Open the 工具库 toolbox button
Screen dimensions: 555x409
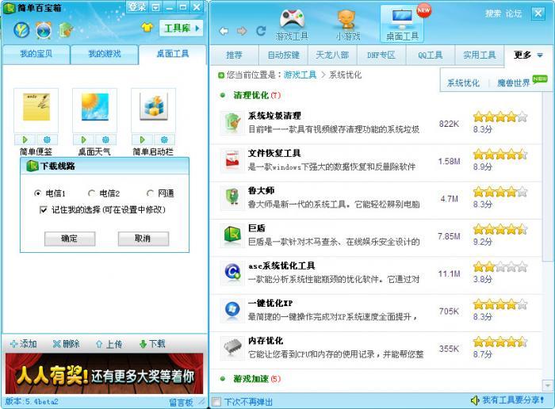[182, 28]
